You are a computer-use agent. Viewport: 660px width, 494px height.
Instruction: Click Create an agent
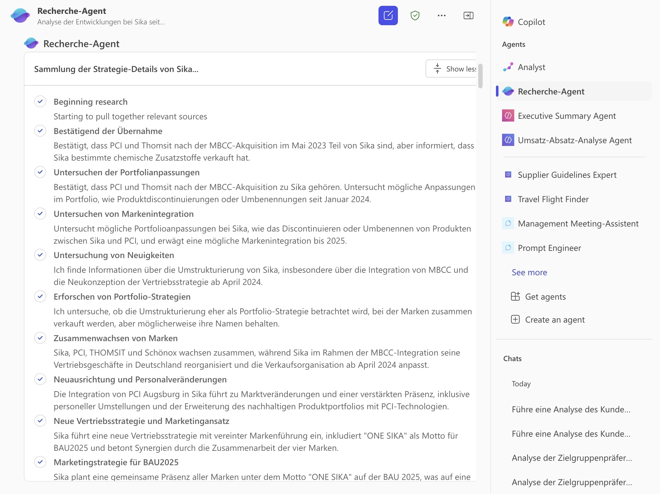pos(554,320)
